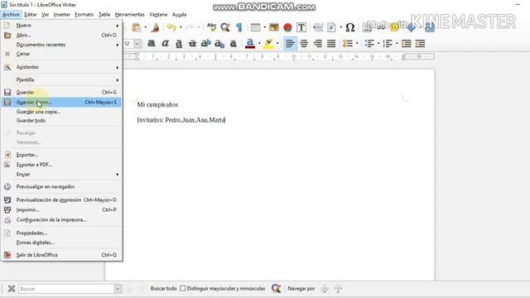Click the Paste clipboard icon

pos(137,27)
